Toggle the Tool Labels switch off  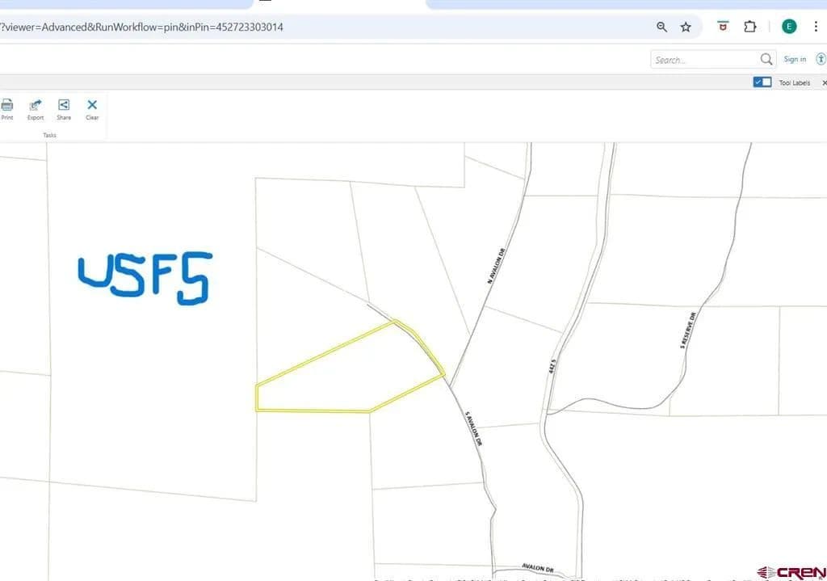click(x=762, y=82)
